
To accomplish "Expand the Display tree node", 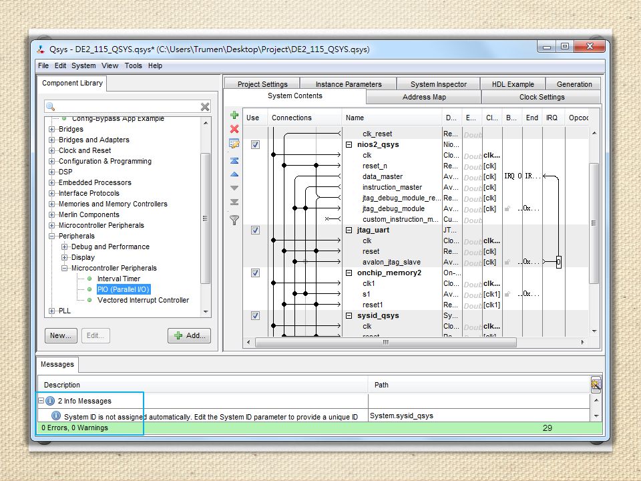I will click(x=64, y=257).
